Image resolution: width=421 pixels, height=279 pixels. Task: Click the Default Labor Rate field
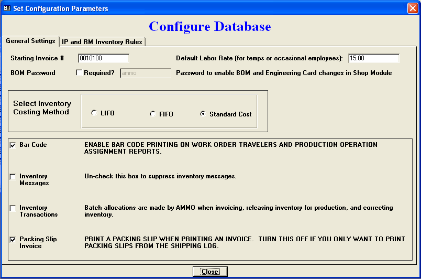(x=373, y=58)
